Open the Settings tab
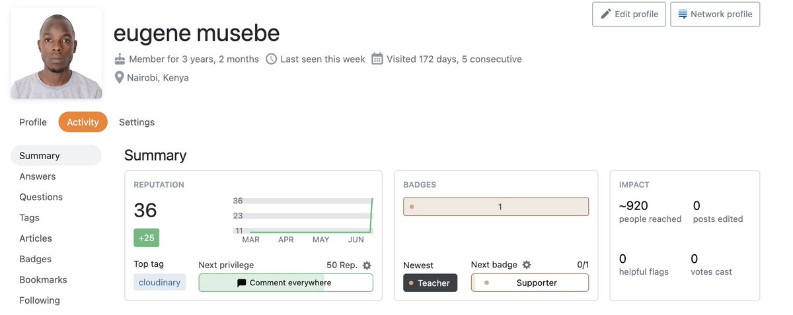 pyautogui.click(x=137, y=122)
